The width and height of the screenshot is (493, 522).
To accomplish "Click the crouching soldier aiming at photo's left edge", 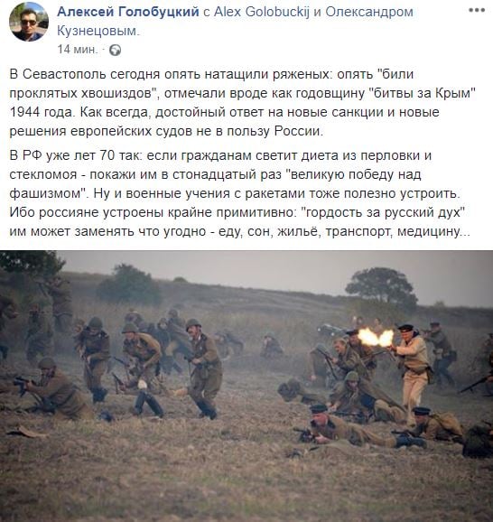I will tap(50, 387).
